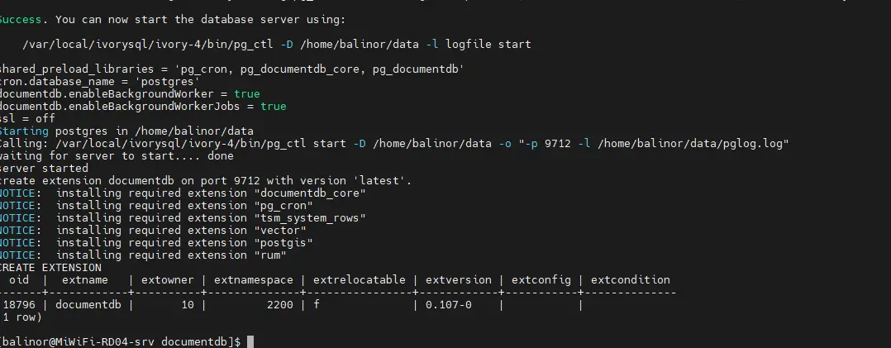The image size is (891, 348).
Task: Click the shared_preload_libraries setting line
Action: [230, 69]
